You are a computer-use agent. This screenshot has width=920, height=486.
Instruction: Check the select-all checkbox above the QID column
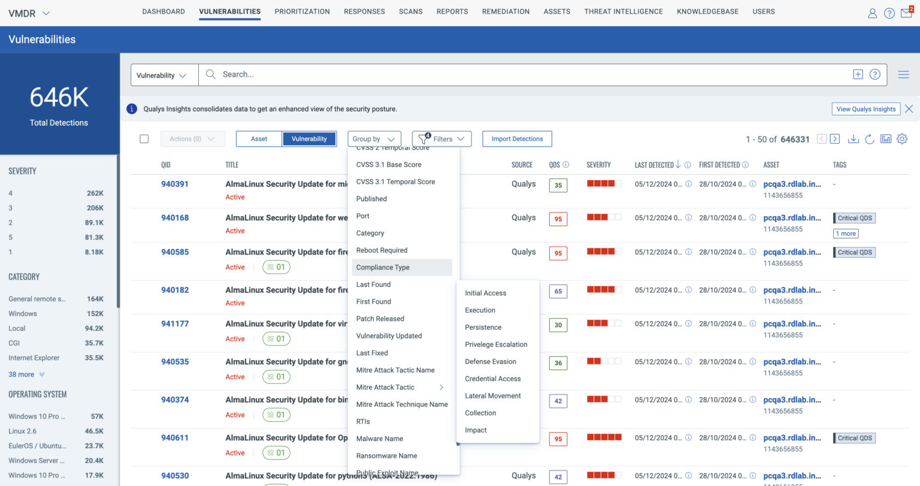[144, 138]
